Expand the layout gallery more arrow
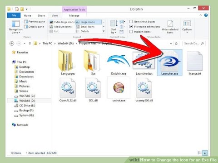The width and height of the screenshot is (218, 163). point(104,31)
